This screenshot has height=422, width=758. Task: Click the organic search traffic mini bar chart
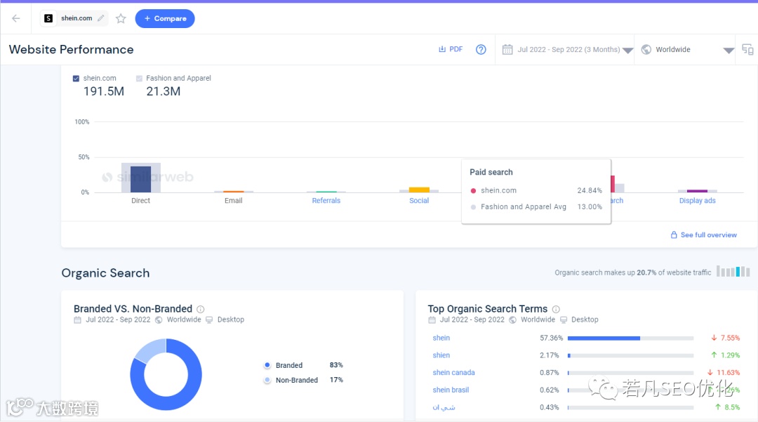733,271
